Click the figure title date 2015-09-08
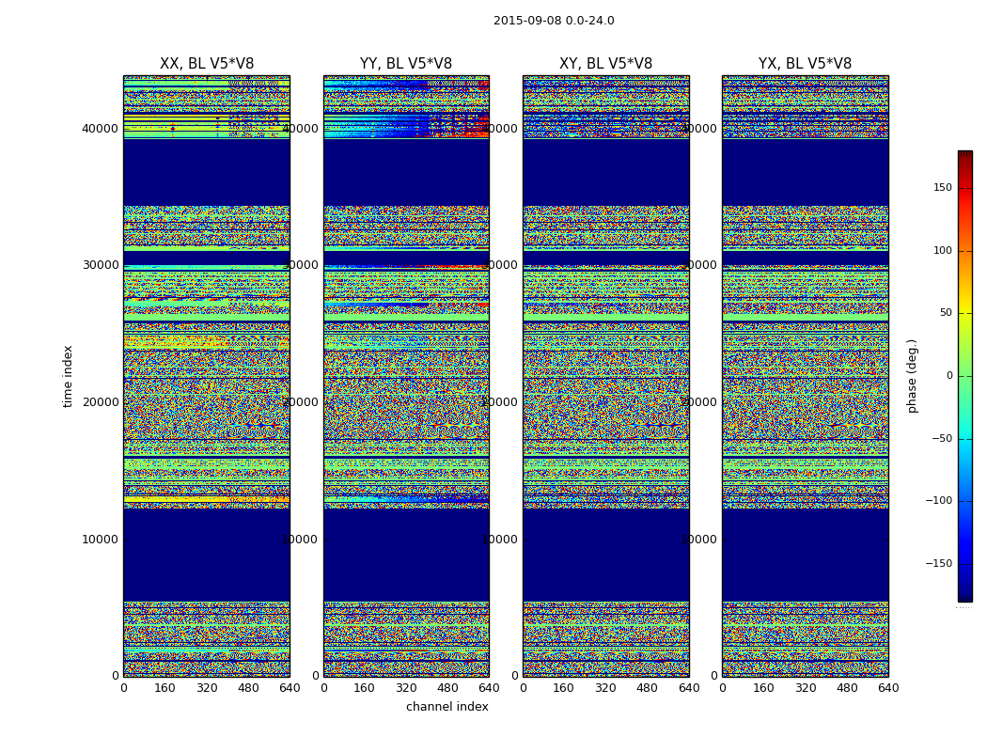The height and width of the screenshot is (752, 987). 526,21
